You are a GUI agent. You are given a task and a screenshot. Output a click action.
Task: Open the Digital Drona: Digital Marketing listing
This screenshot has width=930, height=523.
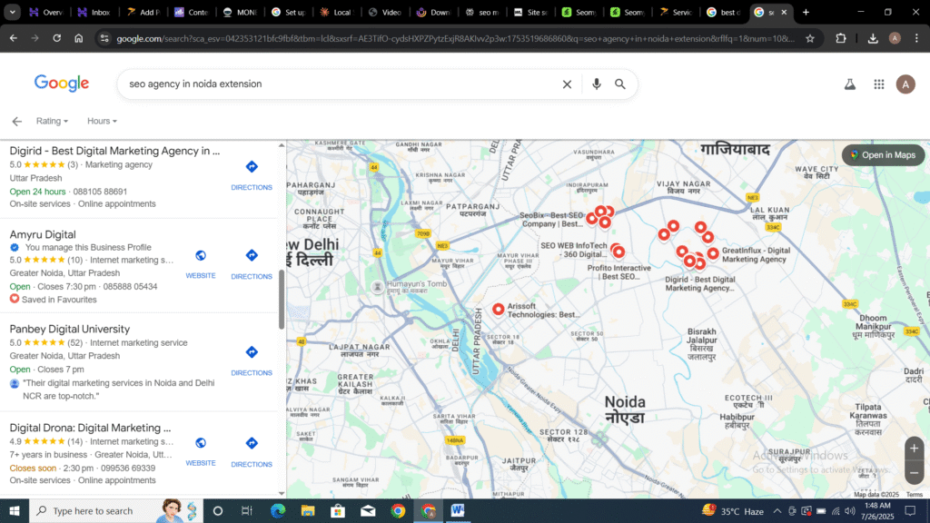90,428
